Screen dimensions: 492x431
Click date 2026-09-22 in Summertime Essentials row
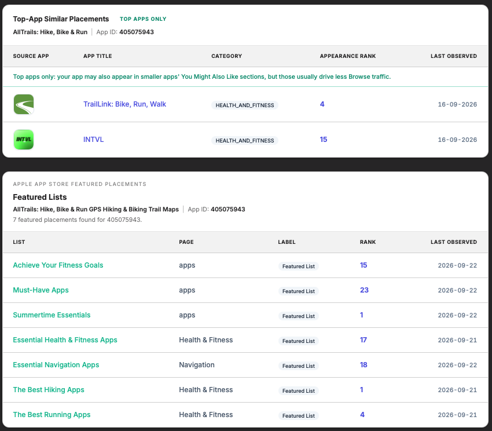[x=457, y=315]
